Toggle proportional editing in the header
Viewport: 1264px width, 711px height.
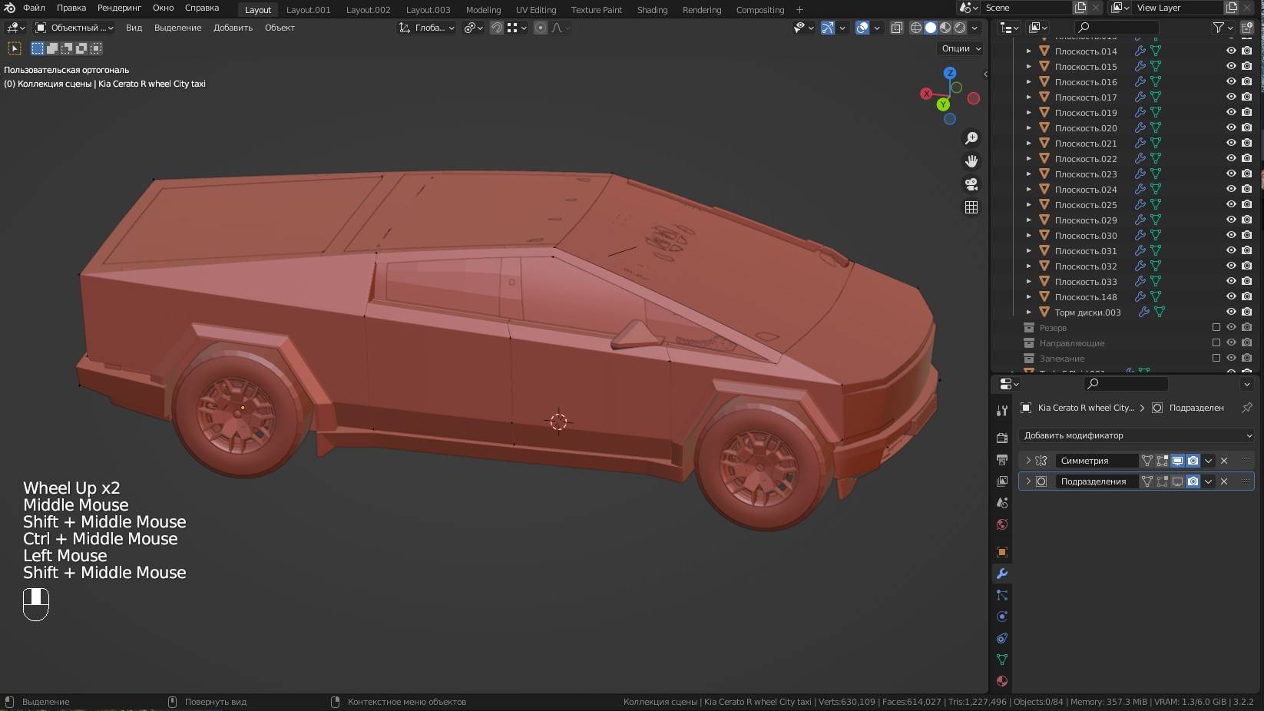coord(541,28)
